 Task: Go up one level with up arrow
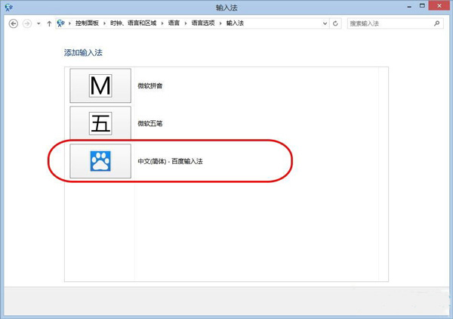pos(50,23)
